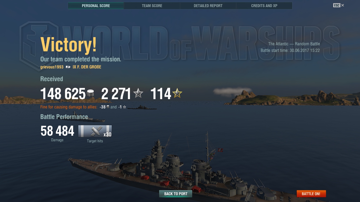Open the Team Score tab

[152, 6]
